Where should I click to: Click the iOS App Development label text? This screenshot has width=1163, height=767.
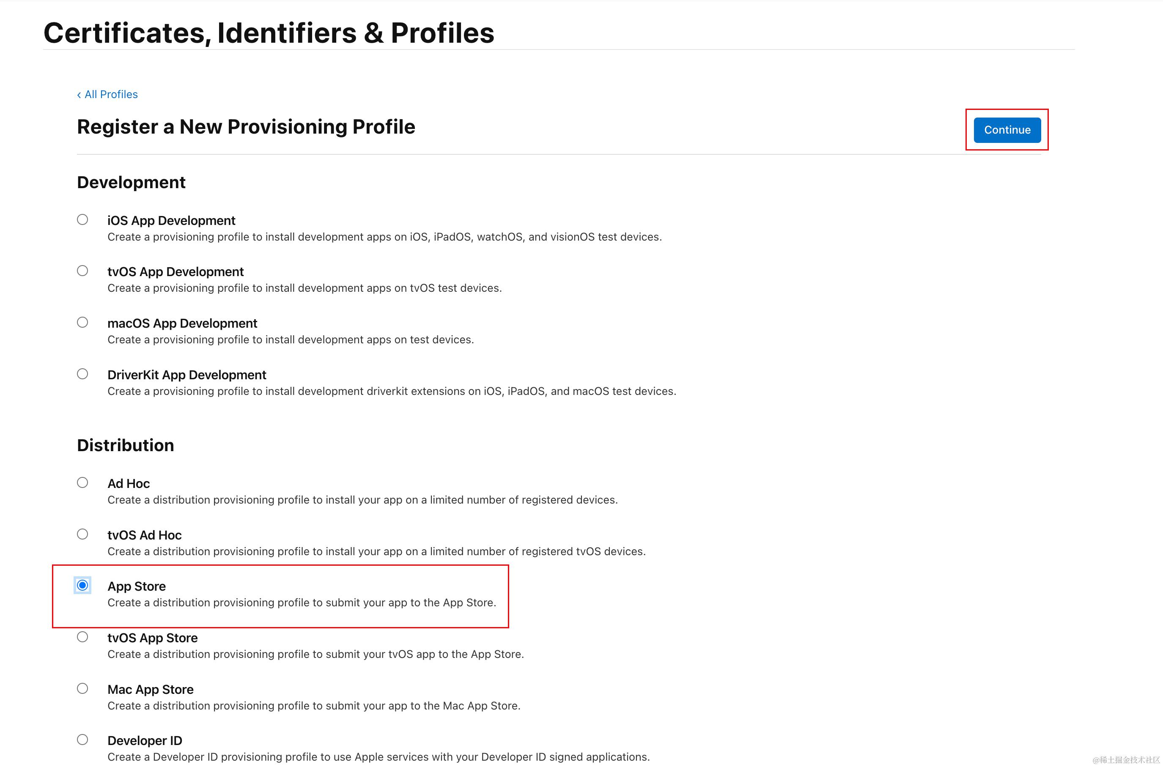pyautogui.click(x=171, y=221)
